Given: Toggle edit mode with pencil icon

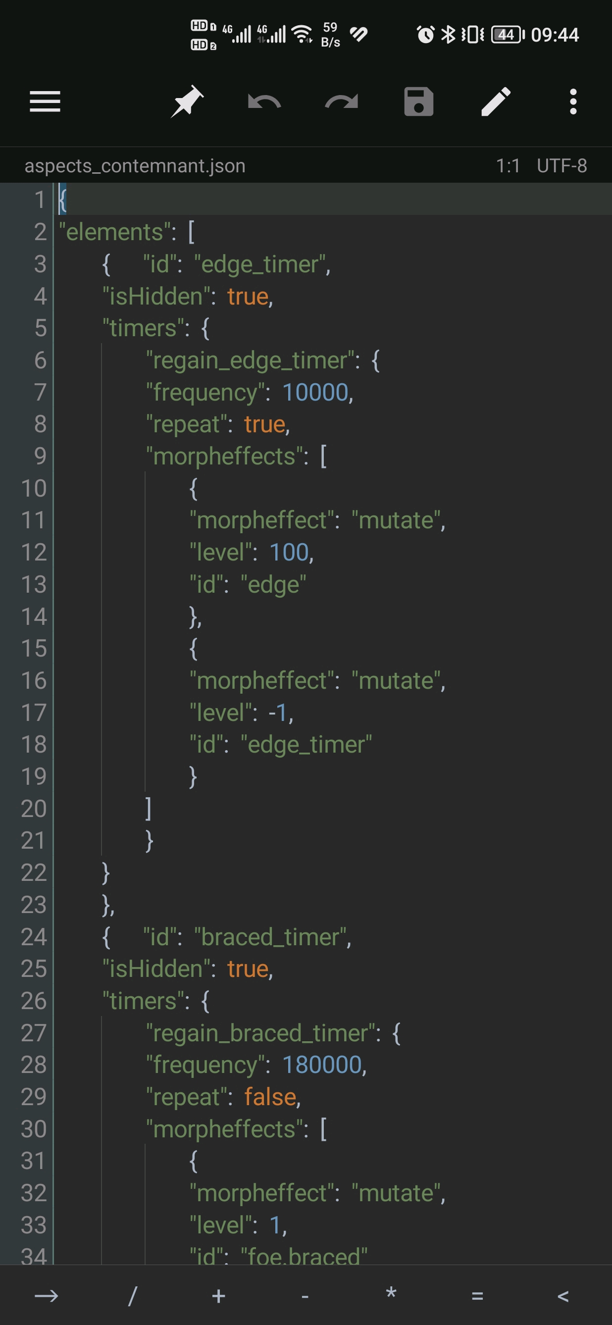Looking at the screenshot, I should (496, 102).
